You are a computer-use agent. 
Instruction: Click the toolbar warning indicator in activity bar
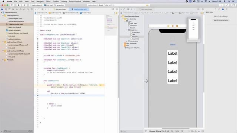pyautogui.click(x=147, y=5)
